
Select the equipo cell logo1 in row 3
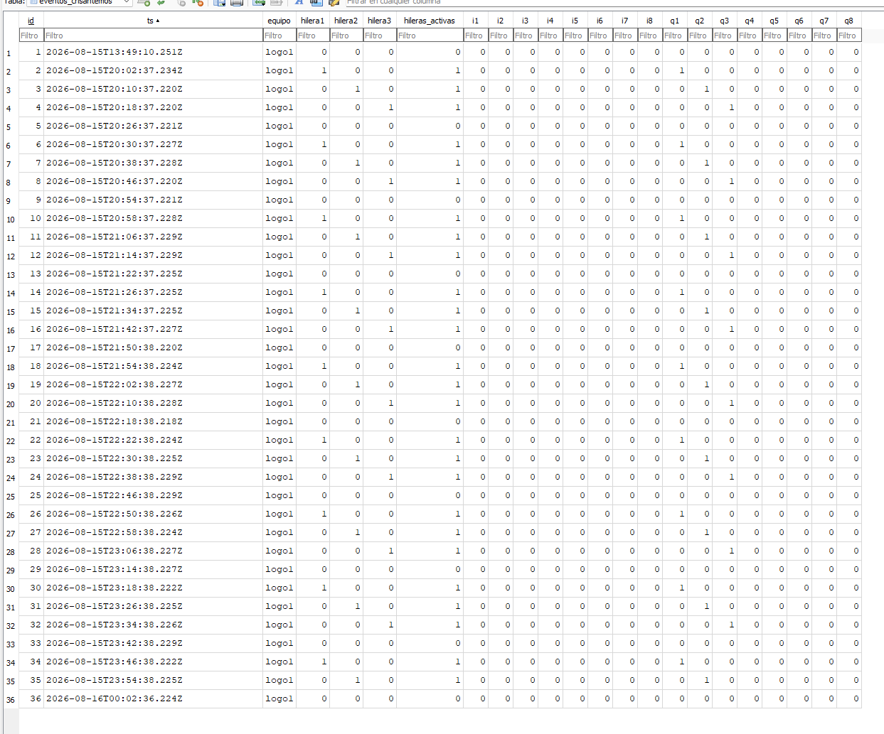coord(279,89)
